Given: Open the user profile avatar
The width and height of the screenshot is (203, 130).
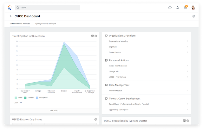Looking at the screenshot, I should (193, 8).
